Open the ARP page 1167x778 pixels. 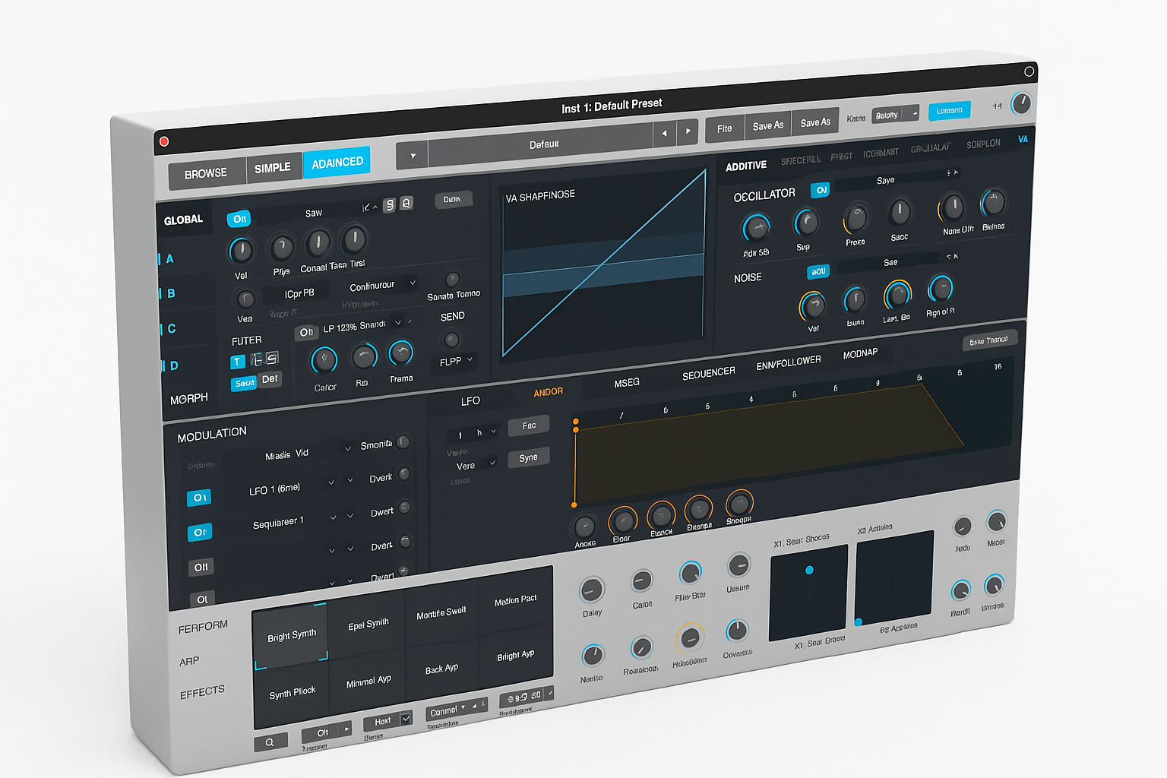tap(189, 662)
